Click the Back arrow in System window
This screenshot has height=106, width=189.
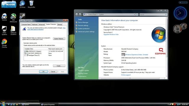(x=77, y=14)
